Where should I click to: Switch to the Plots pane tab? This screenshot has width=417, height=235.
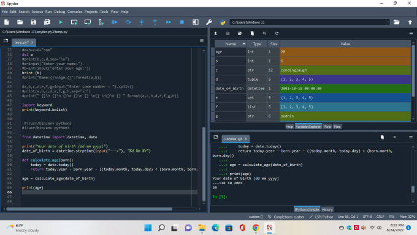(x=327, y=127)
